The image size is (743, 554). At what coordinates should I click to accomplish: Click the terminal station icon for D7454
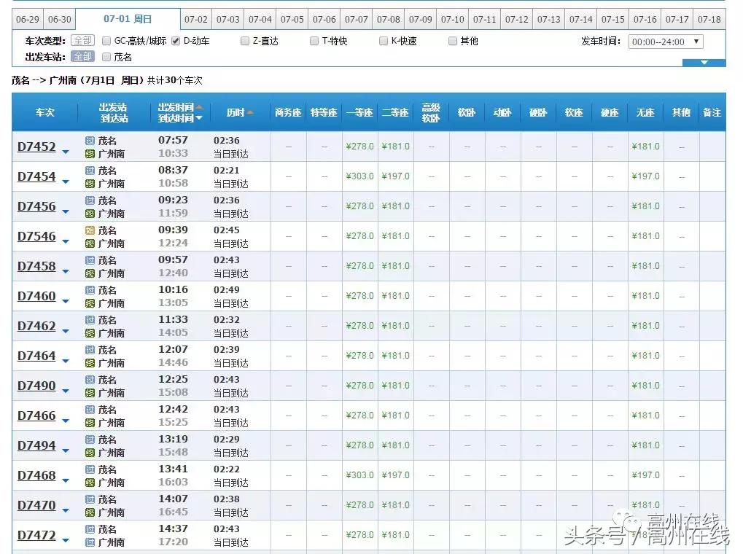tap(90, 184)
